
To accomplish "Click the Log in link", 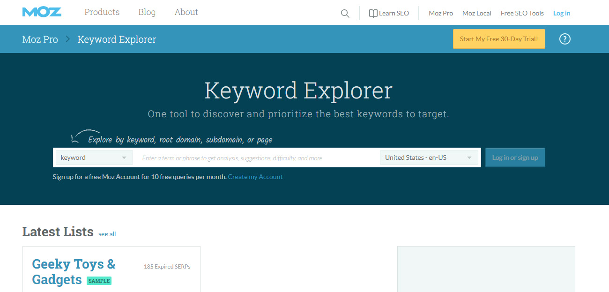I will point(562,13).
